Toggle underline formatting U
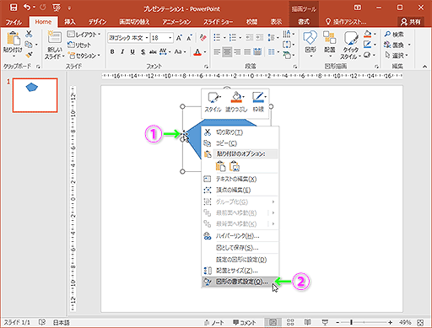The width and height of the screenshot is (432, 328). (132, 52)
